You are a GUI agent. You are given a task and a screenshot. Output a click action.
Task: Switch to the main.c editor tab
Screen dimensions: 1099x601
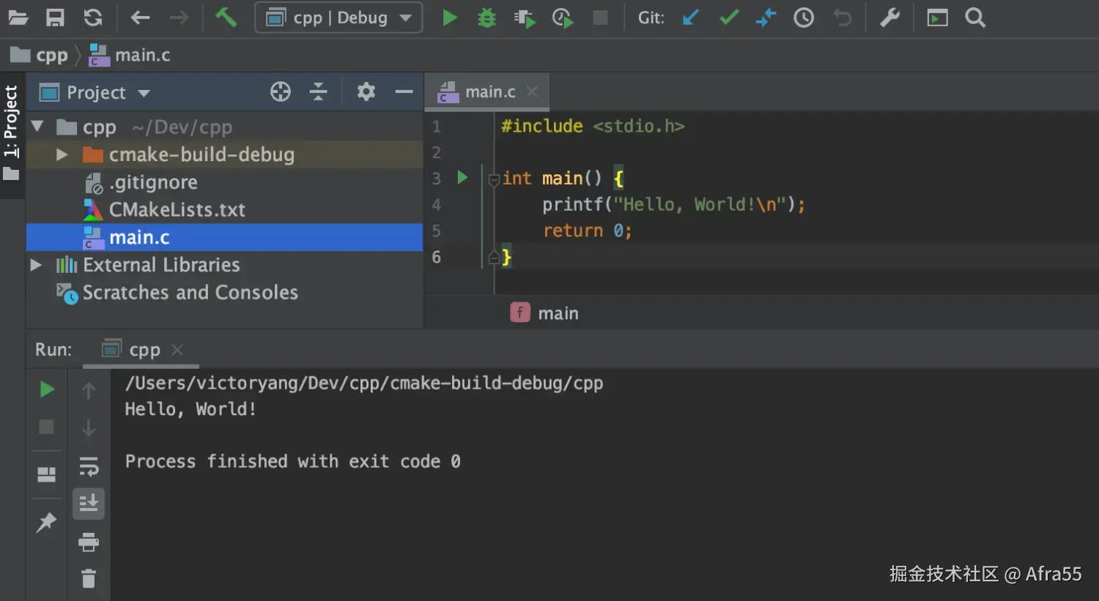[486, 92]
